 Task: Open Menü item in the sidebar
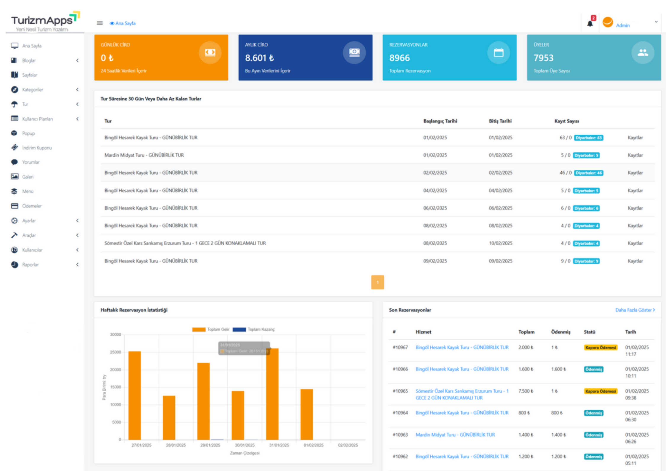pos(28,191)
